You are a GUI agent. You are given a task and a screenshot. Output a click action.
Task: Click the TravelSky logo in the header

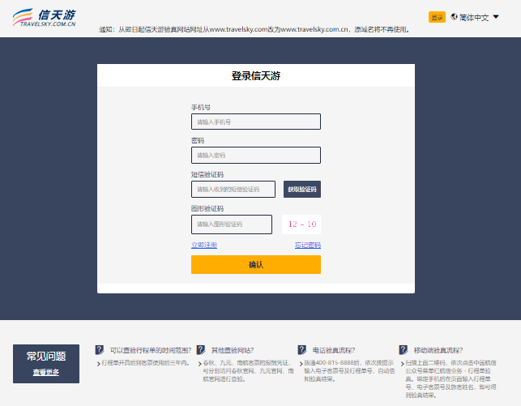click(x=45, y=18)
